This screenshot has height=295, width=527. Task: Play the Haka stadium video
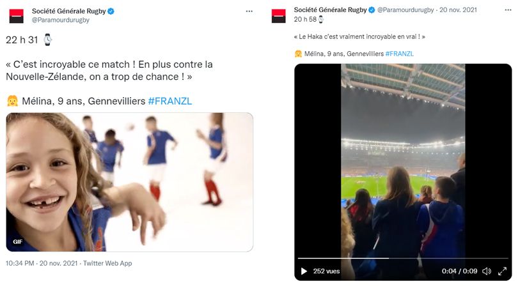coord(304,271)
